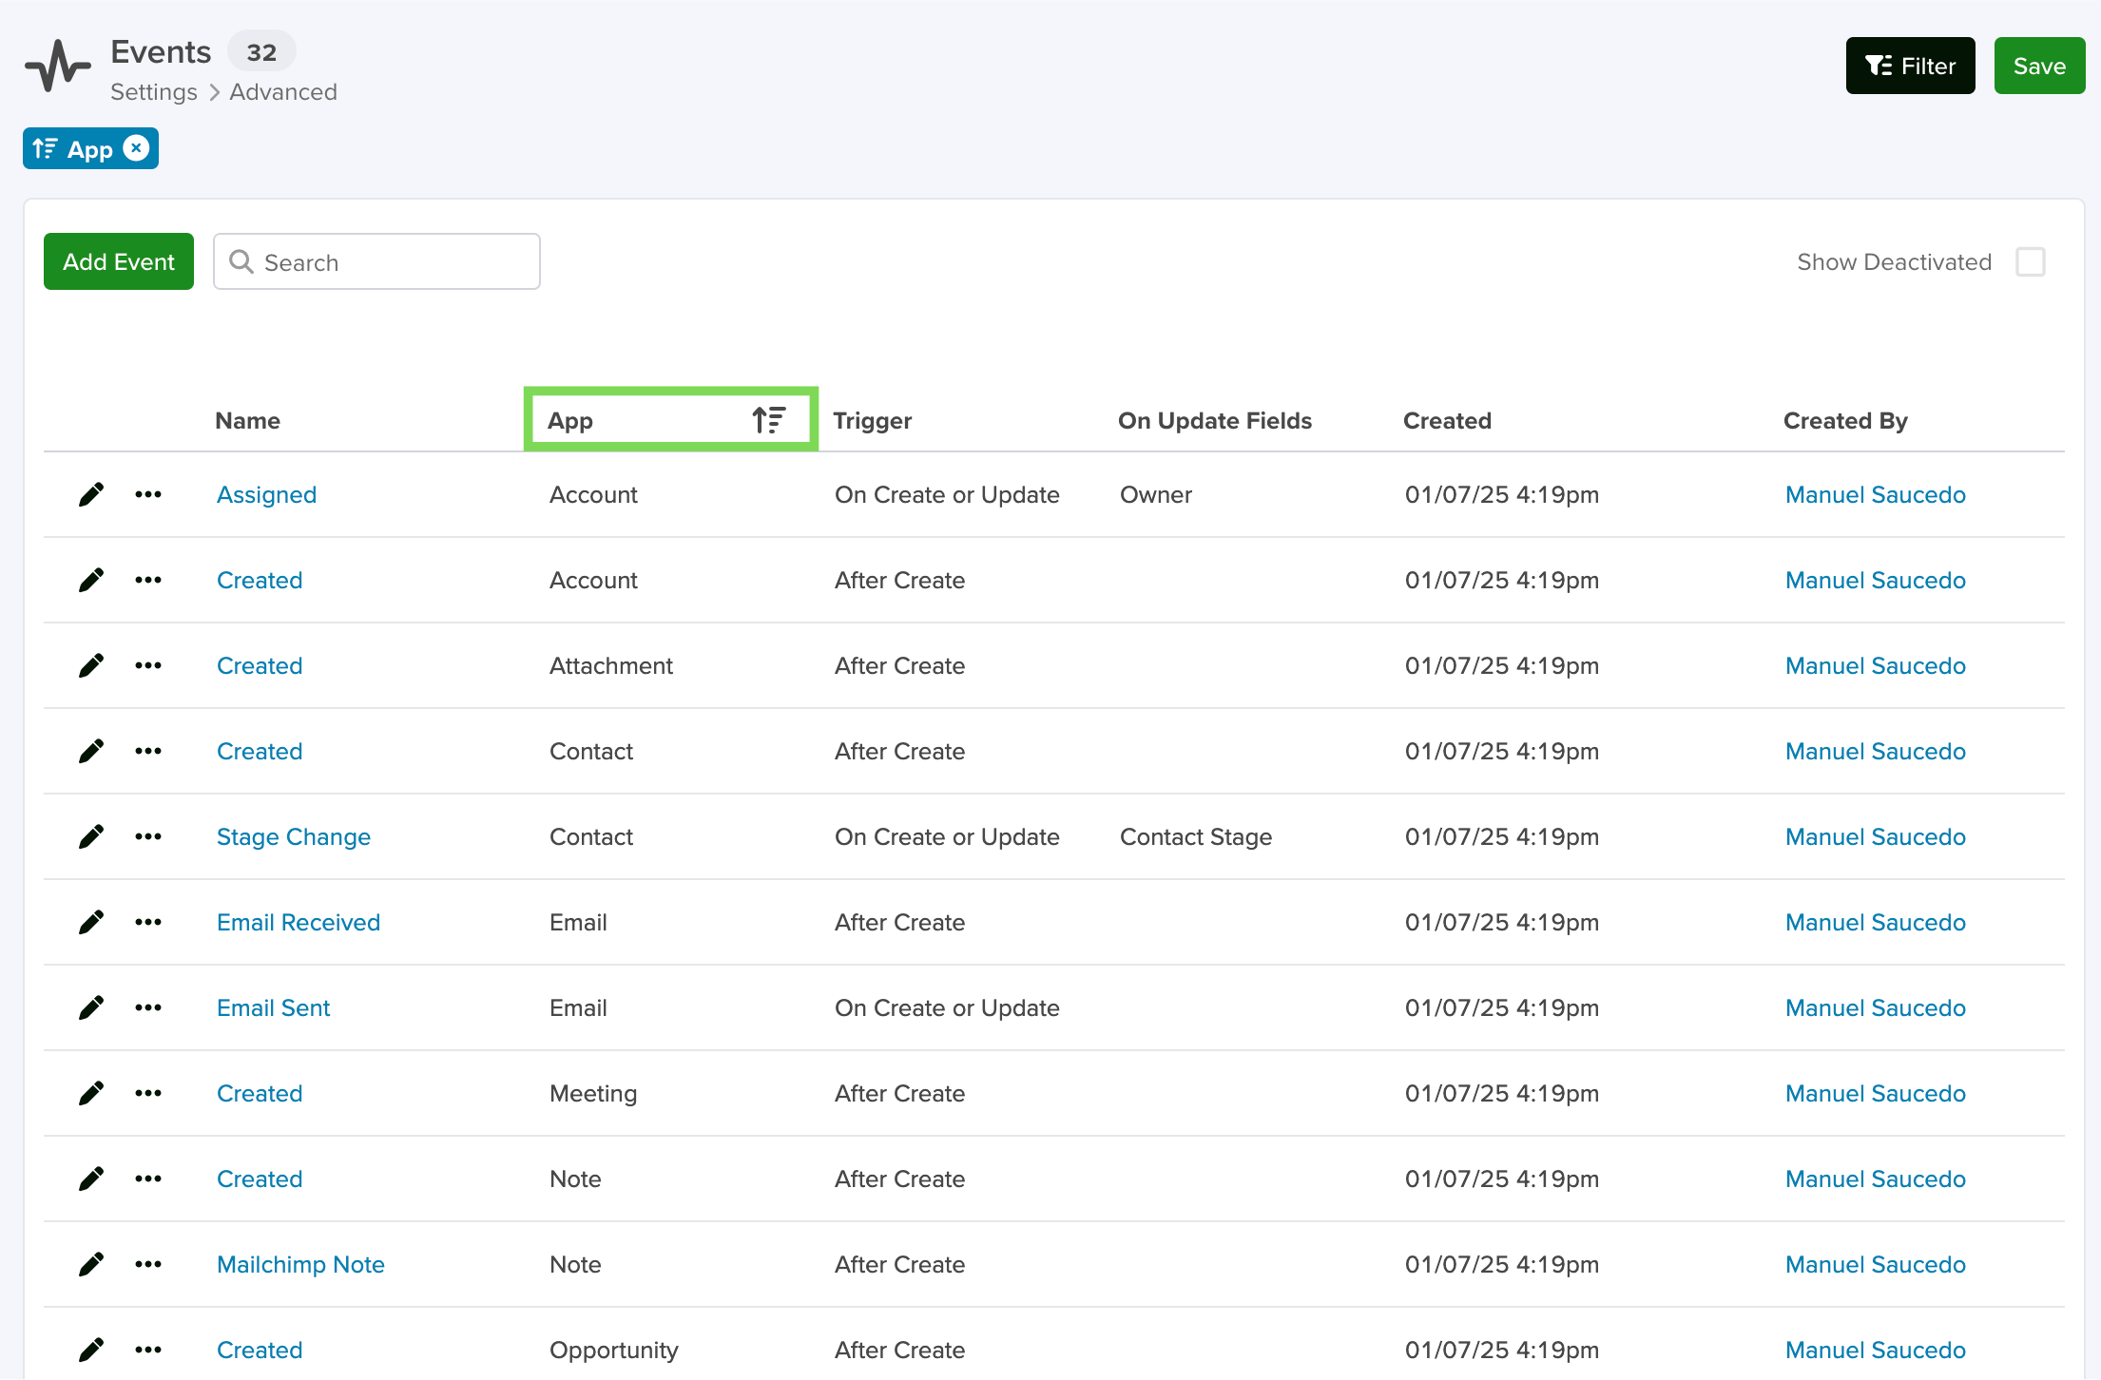Edit the Mailchimp Note event via pencil
The height and width of the screenshot is (1380, 2101).
[x=91, y=1264]
